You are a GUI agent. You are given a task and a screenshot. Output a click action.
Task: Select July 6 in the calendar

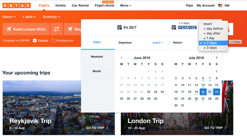coord(203,78)
